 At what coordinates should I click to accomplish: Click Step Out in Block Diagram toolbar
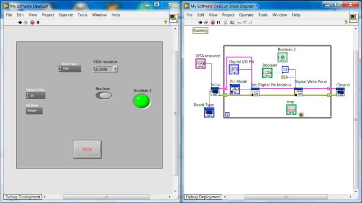[x=250, y=23]
